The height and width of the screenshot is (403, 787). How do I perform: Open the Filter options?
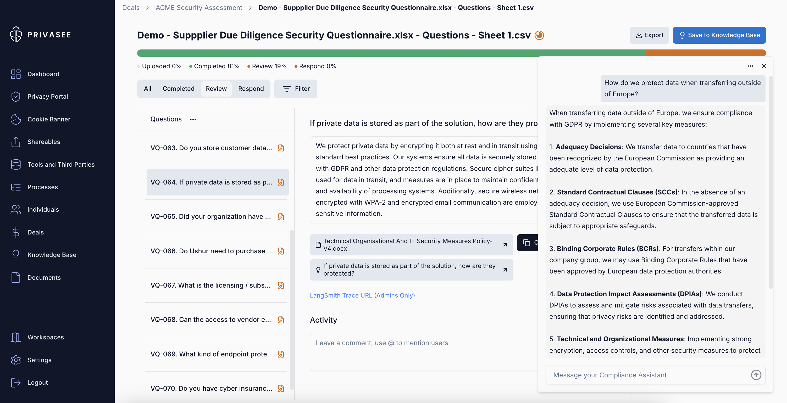click(295, 89)
